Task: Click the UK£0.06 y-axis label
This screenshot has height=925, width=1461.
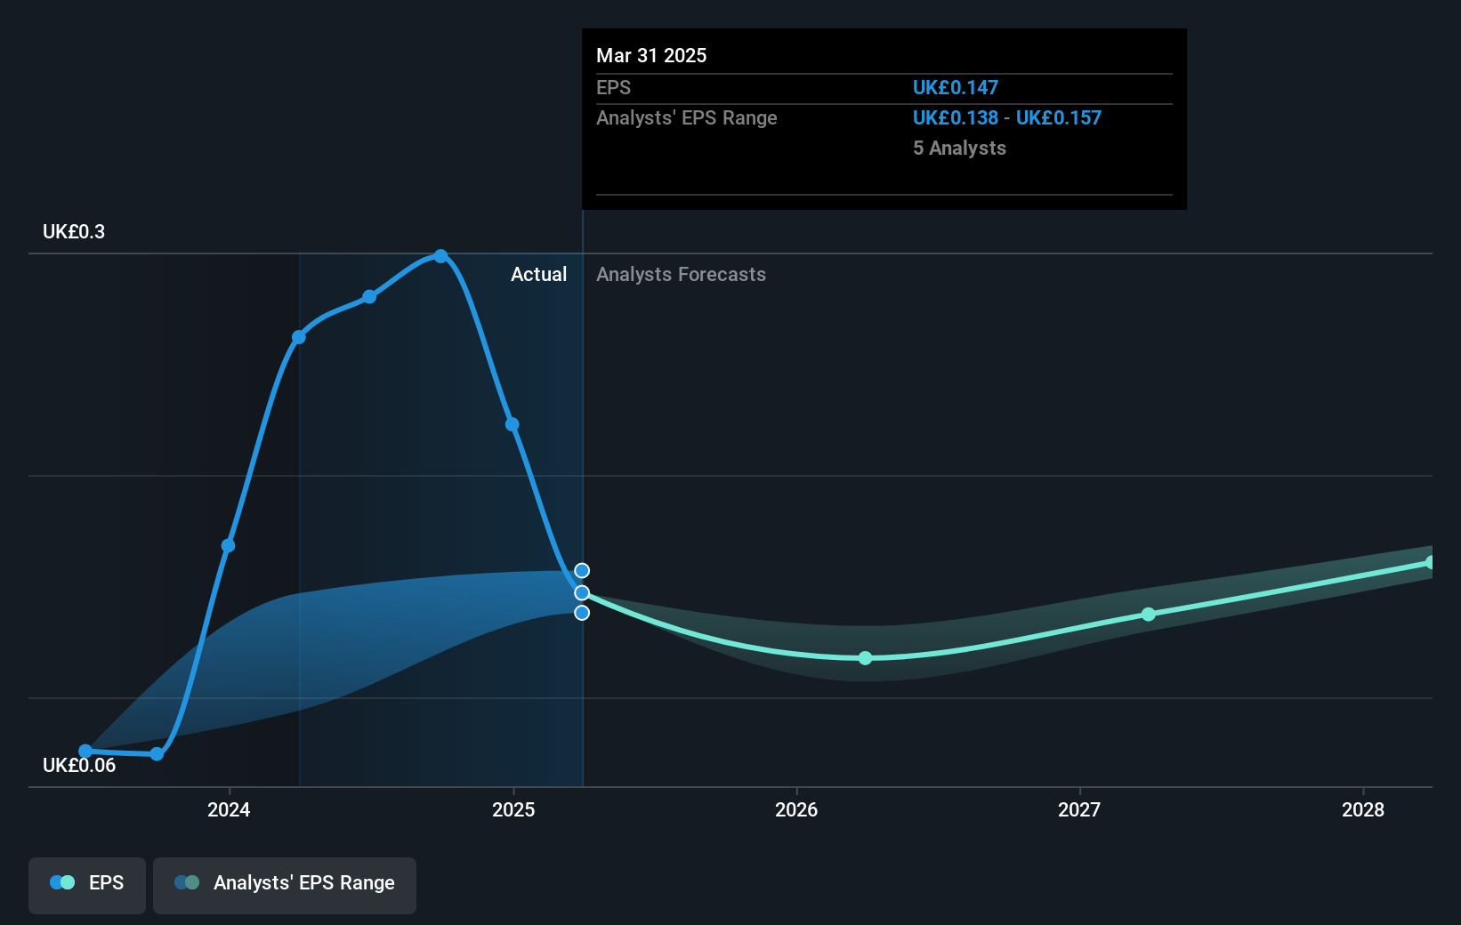Action: [79, 766]
